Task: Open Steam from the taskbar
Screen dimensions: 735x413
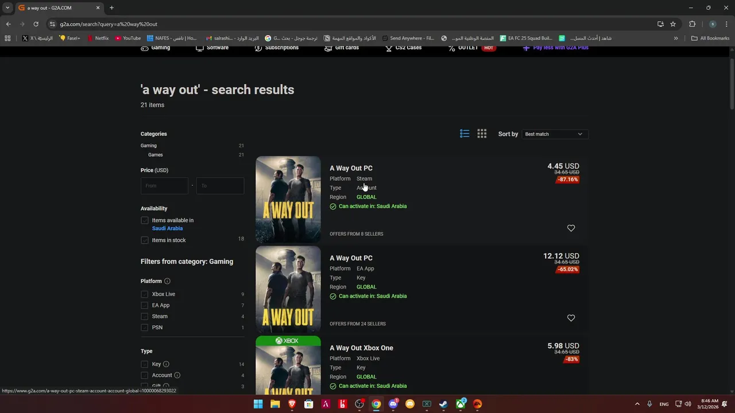Action: coord(443,404)
